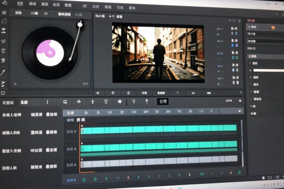Screen dimensions: 284x189
Task: Click the numeral 1 icon in timeline toolbar
Action: pos(47,102)
